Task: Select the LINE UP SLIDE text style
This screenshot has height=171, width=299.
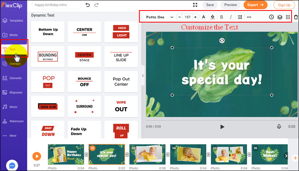Action: coord(121,57)
